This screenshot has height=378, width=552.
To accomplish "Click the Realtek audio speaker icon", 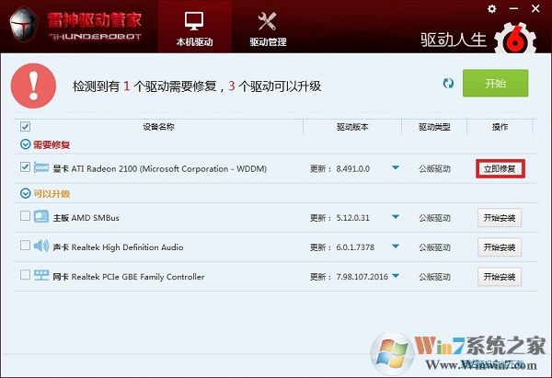I will point(41,246).
